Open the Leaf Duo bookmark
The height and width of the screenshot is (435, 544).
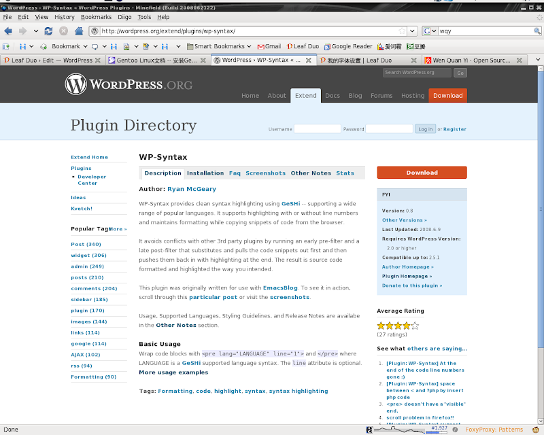[x=303, y=46]
